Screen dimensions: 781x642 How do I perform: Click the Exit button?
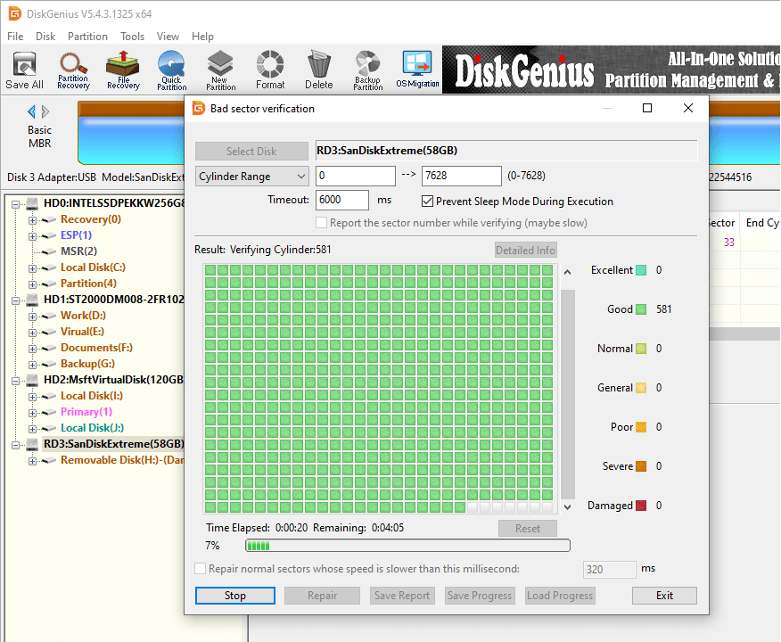(x=664, y=596)
